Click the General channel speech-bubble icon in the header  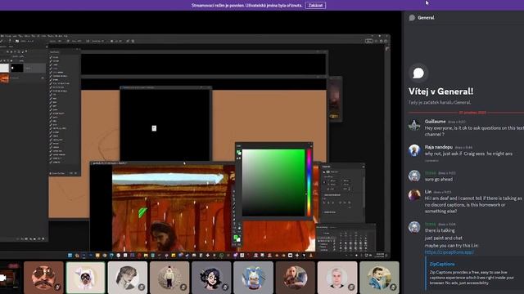tap(412, 18)
